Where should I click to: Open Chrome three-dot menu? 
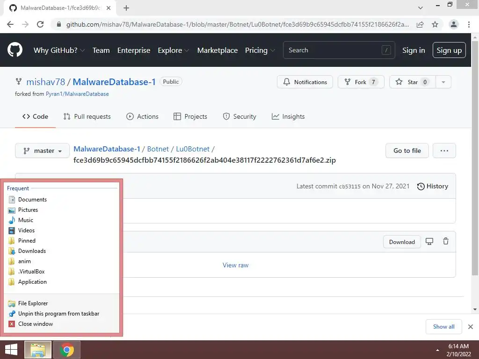coord(469,24)
